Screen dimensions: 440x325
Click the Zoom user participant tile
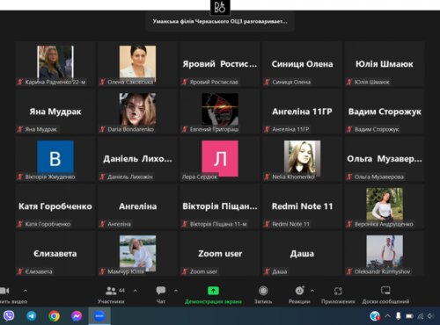[x=220, y=254]
